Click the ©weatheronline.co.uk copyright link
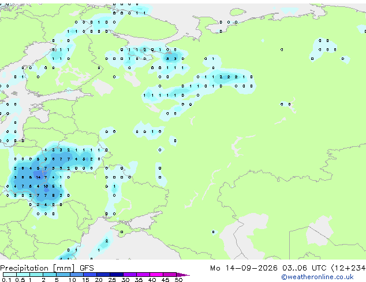366x282 pixels. (x=318, y=277)
